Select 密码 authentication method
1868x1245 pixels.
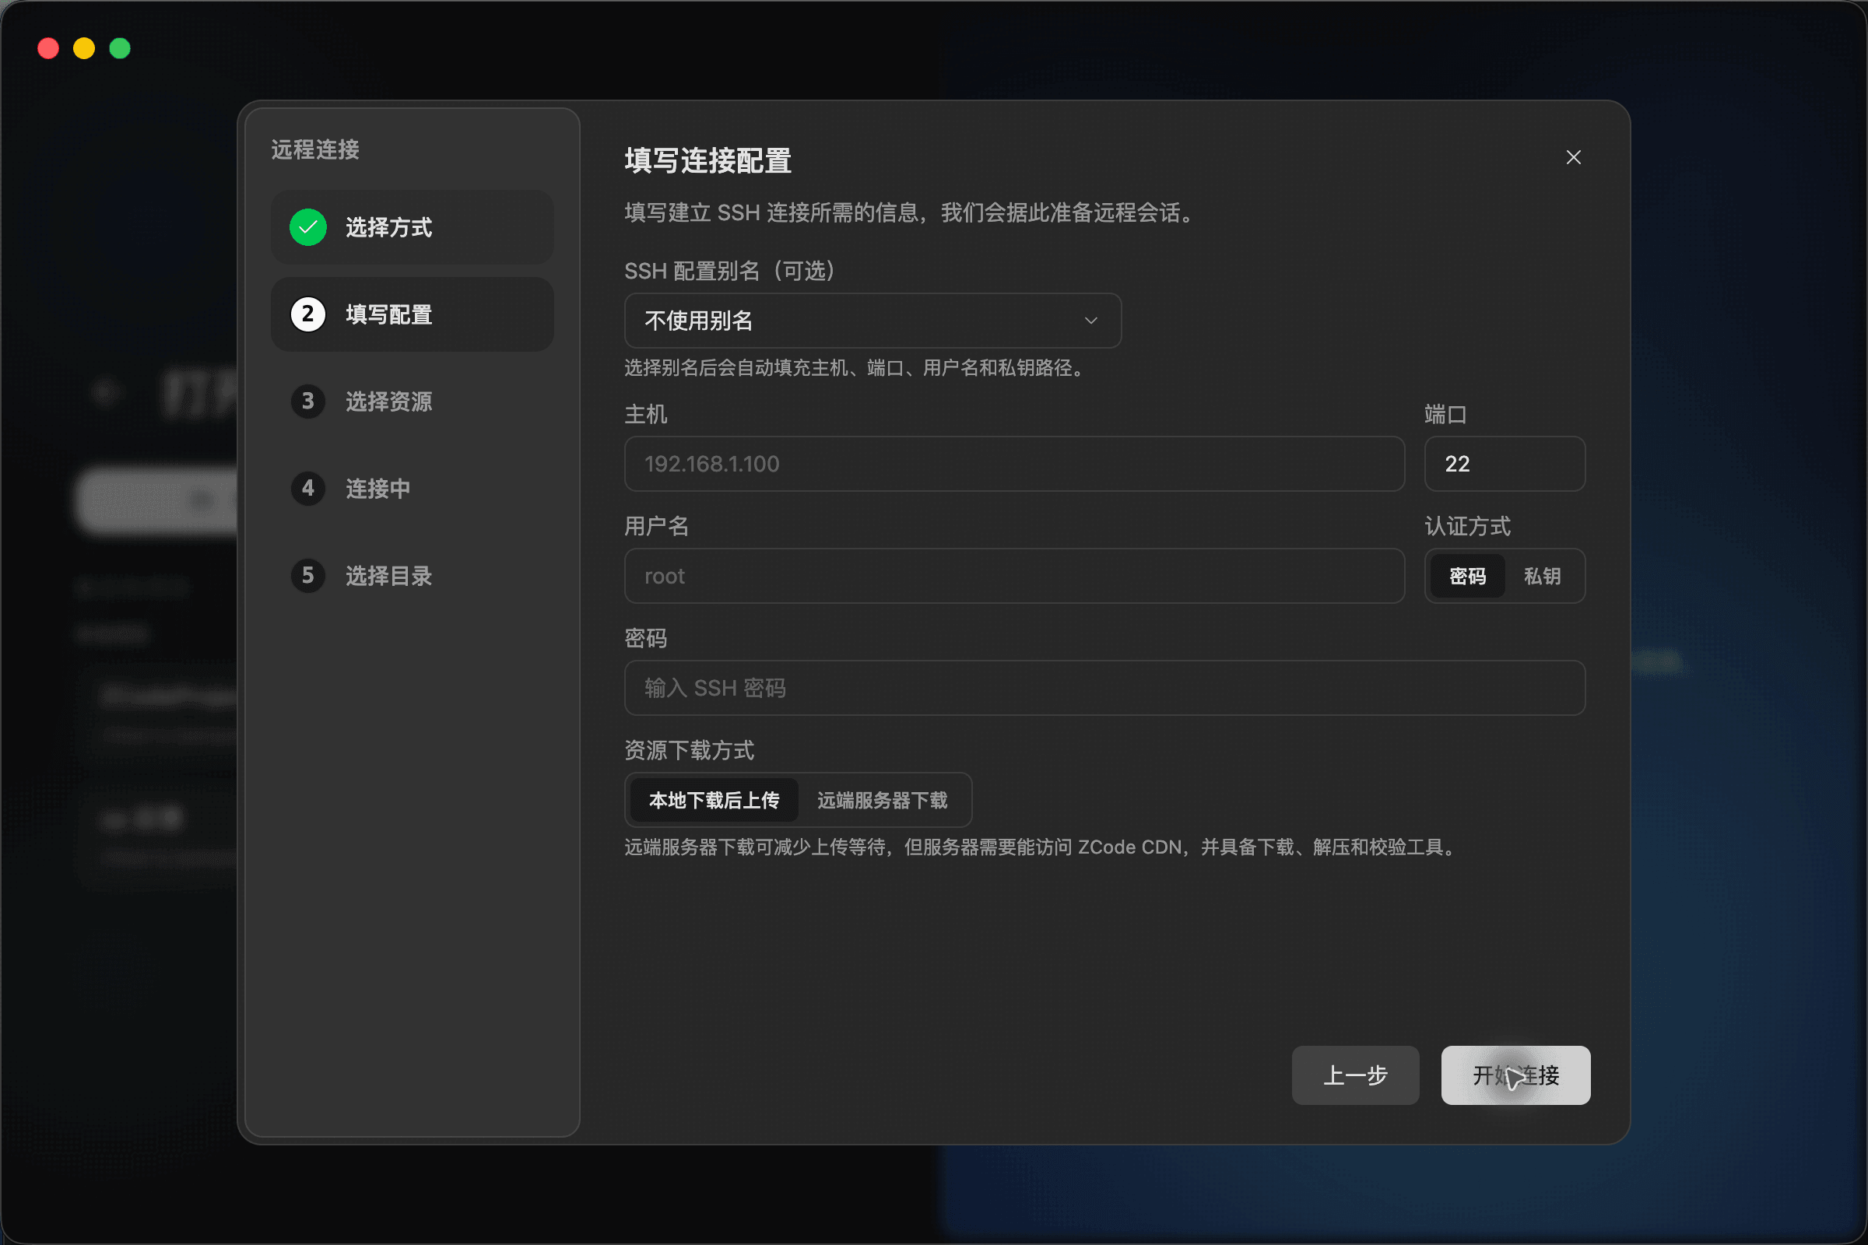1467,576
